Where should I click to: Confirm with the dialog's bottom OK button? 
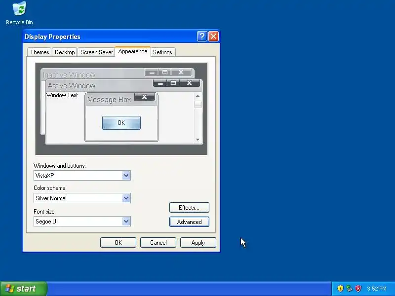118,243
